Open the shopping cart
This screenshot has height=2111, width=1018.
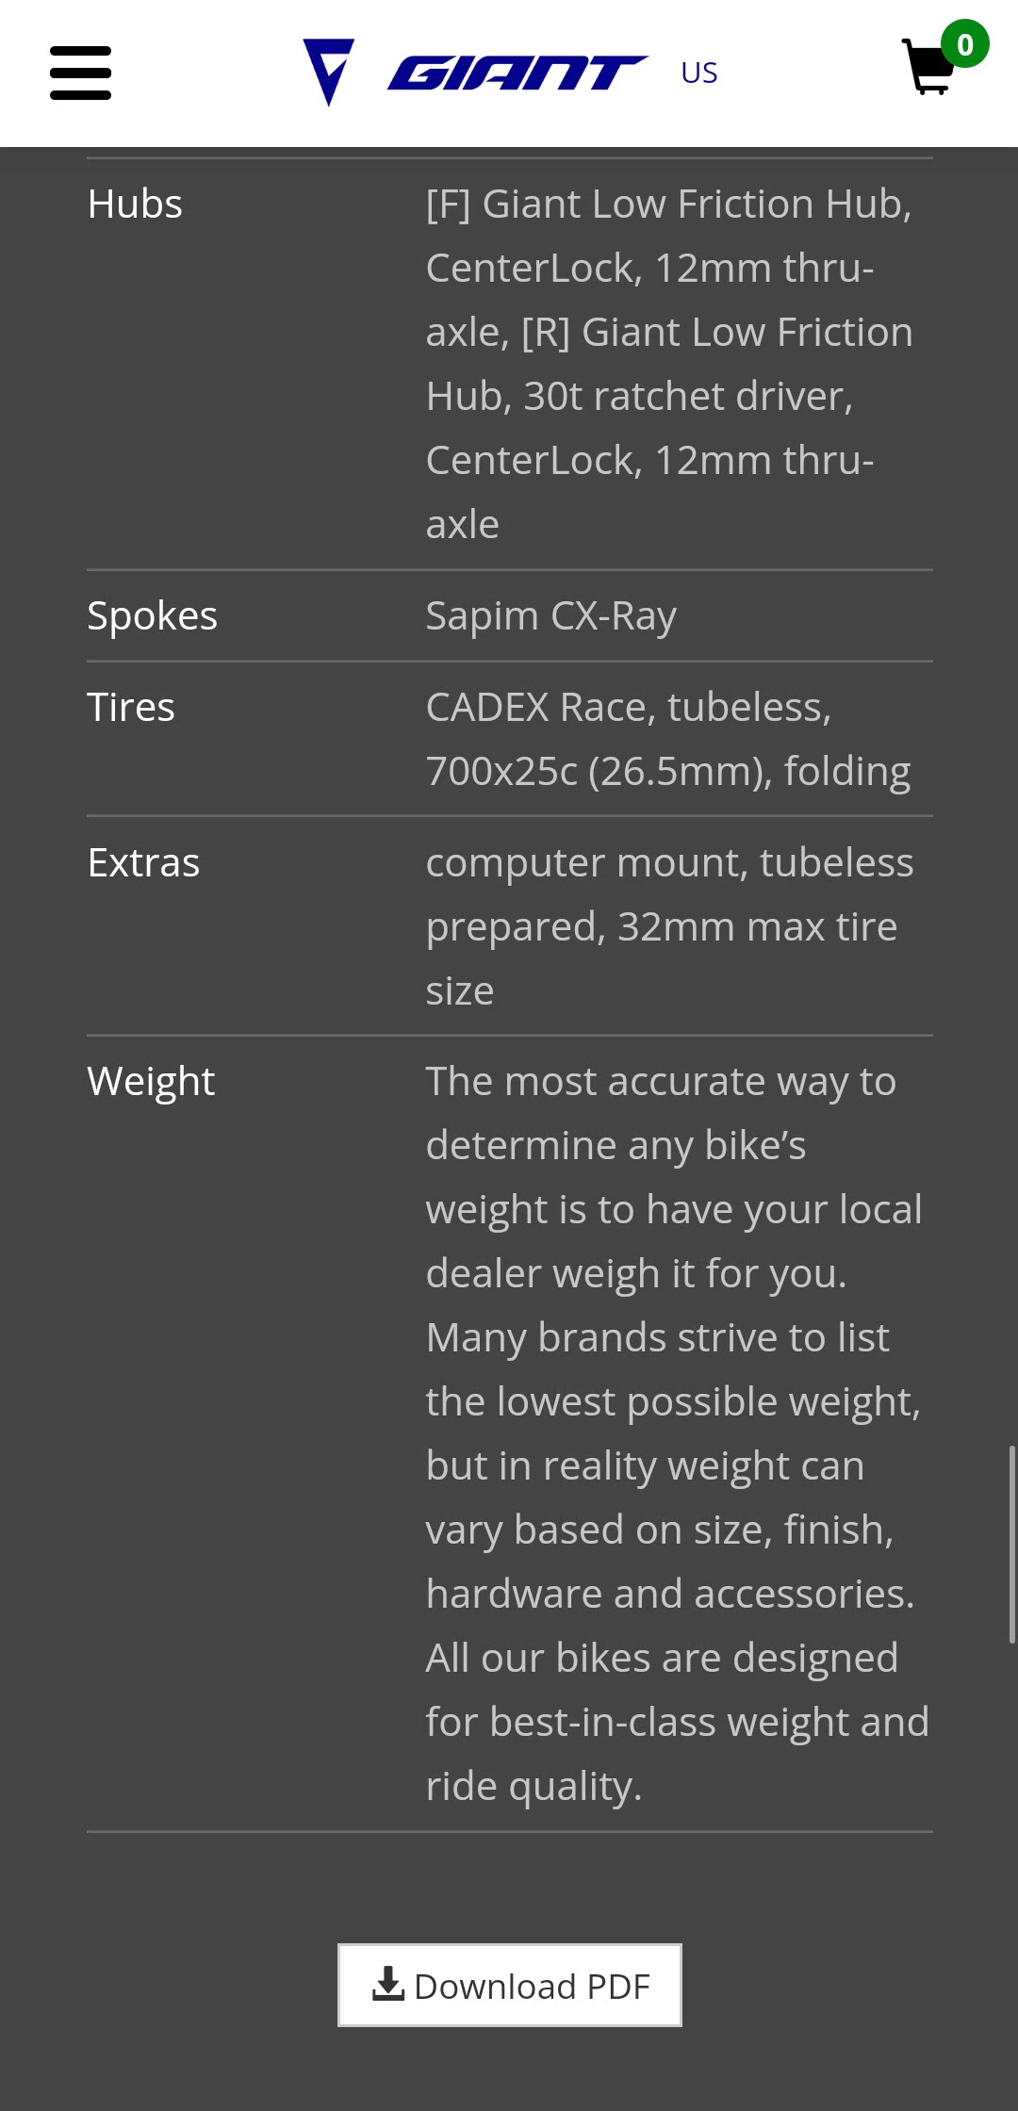coord(928,70)
